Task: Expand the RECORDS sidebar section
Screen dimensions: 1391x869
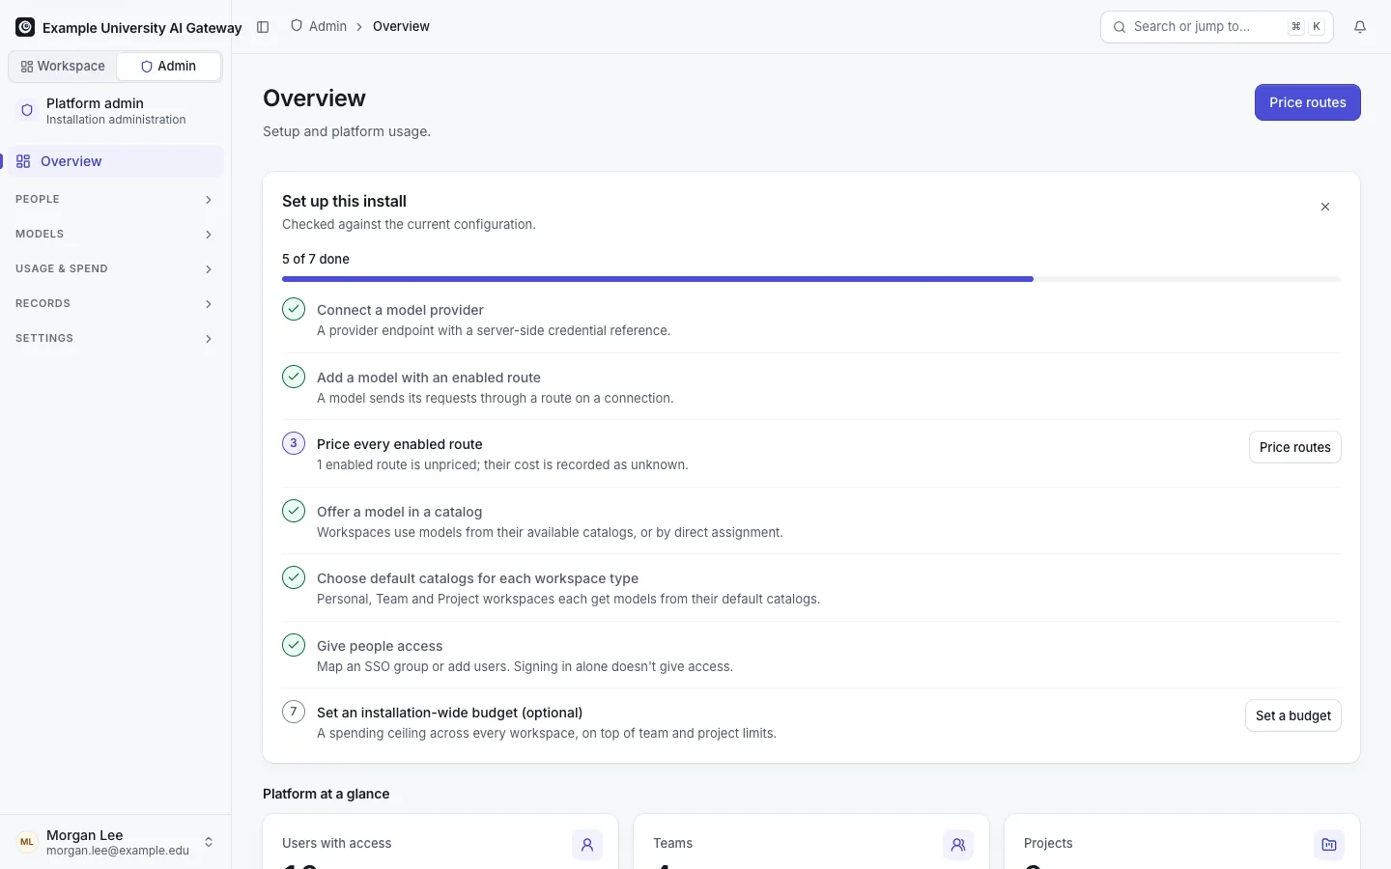Action: tap(116, 303)
